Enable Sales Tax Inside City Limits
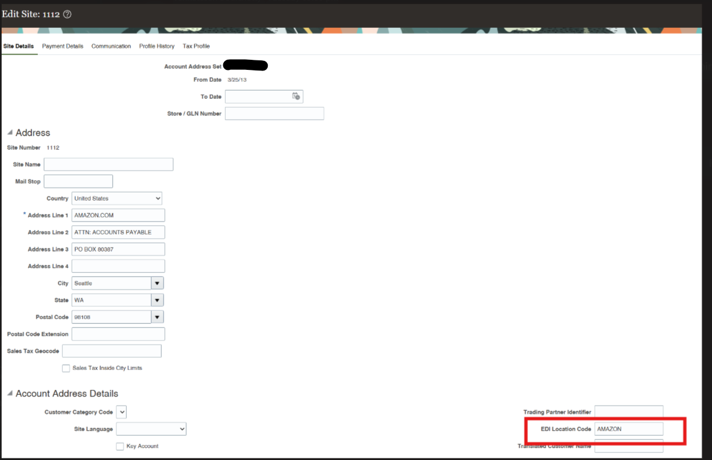Image resolution: width=712 pixels, height=460 pixels. click(66, 368)
